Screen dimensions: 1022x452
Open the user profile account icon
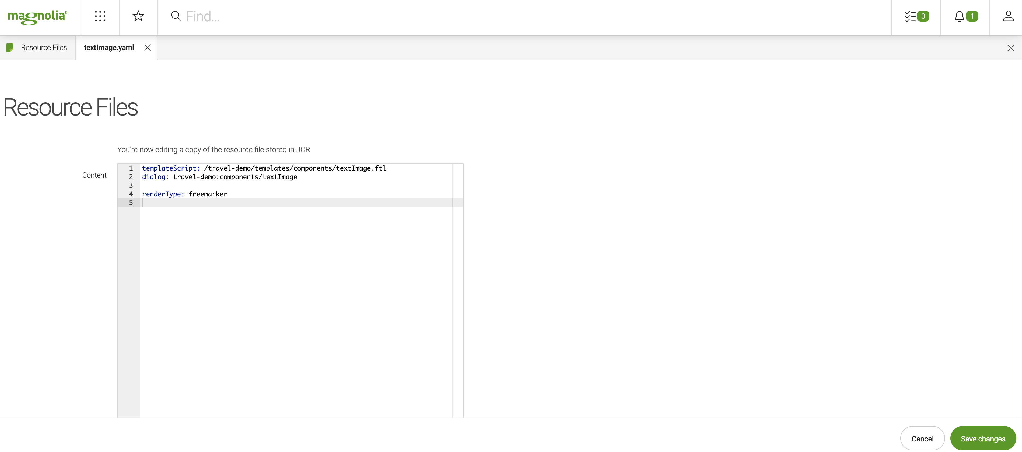coord(1008,16)
